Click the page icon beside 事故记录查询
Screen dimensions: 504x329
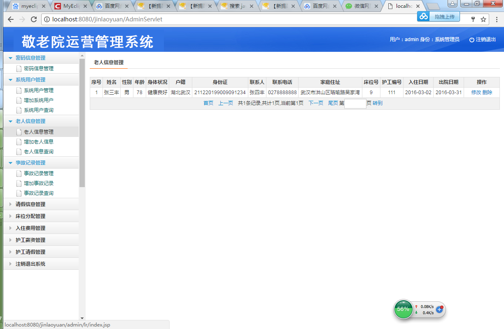coord(19,193)
